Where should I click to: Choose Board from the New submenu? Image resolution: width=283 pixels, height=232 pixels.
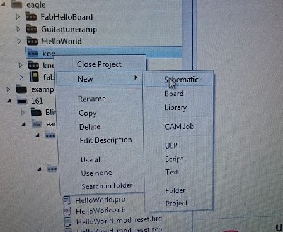point(174,94)
